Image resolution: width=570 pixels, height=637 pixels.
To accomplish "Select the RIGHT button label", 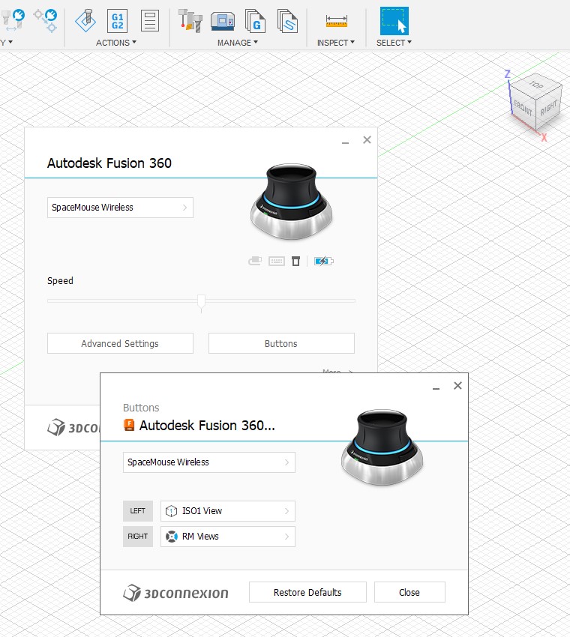I will coord(138,537).
